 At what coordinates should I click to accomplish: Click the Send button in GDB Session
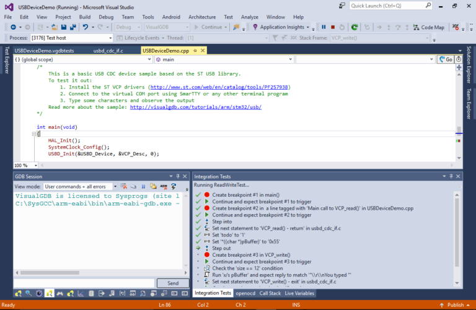tap(173, 283)
